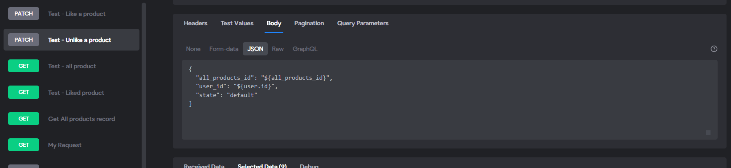The image size is (731, 168).
Task: Click GET badge beside 'Test - Liked product'
Action: point(24,92)
